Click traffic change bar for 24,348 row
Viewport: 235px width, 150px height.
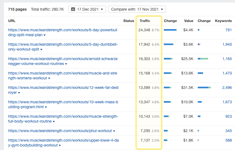click(x=170, y=30)
